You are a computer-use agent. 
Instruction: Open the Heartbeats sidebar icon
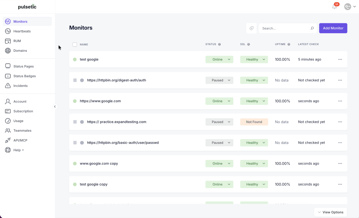pos(8,31)
